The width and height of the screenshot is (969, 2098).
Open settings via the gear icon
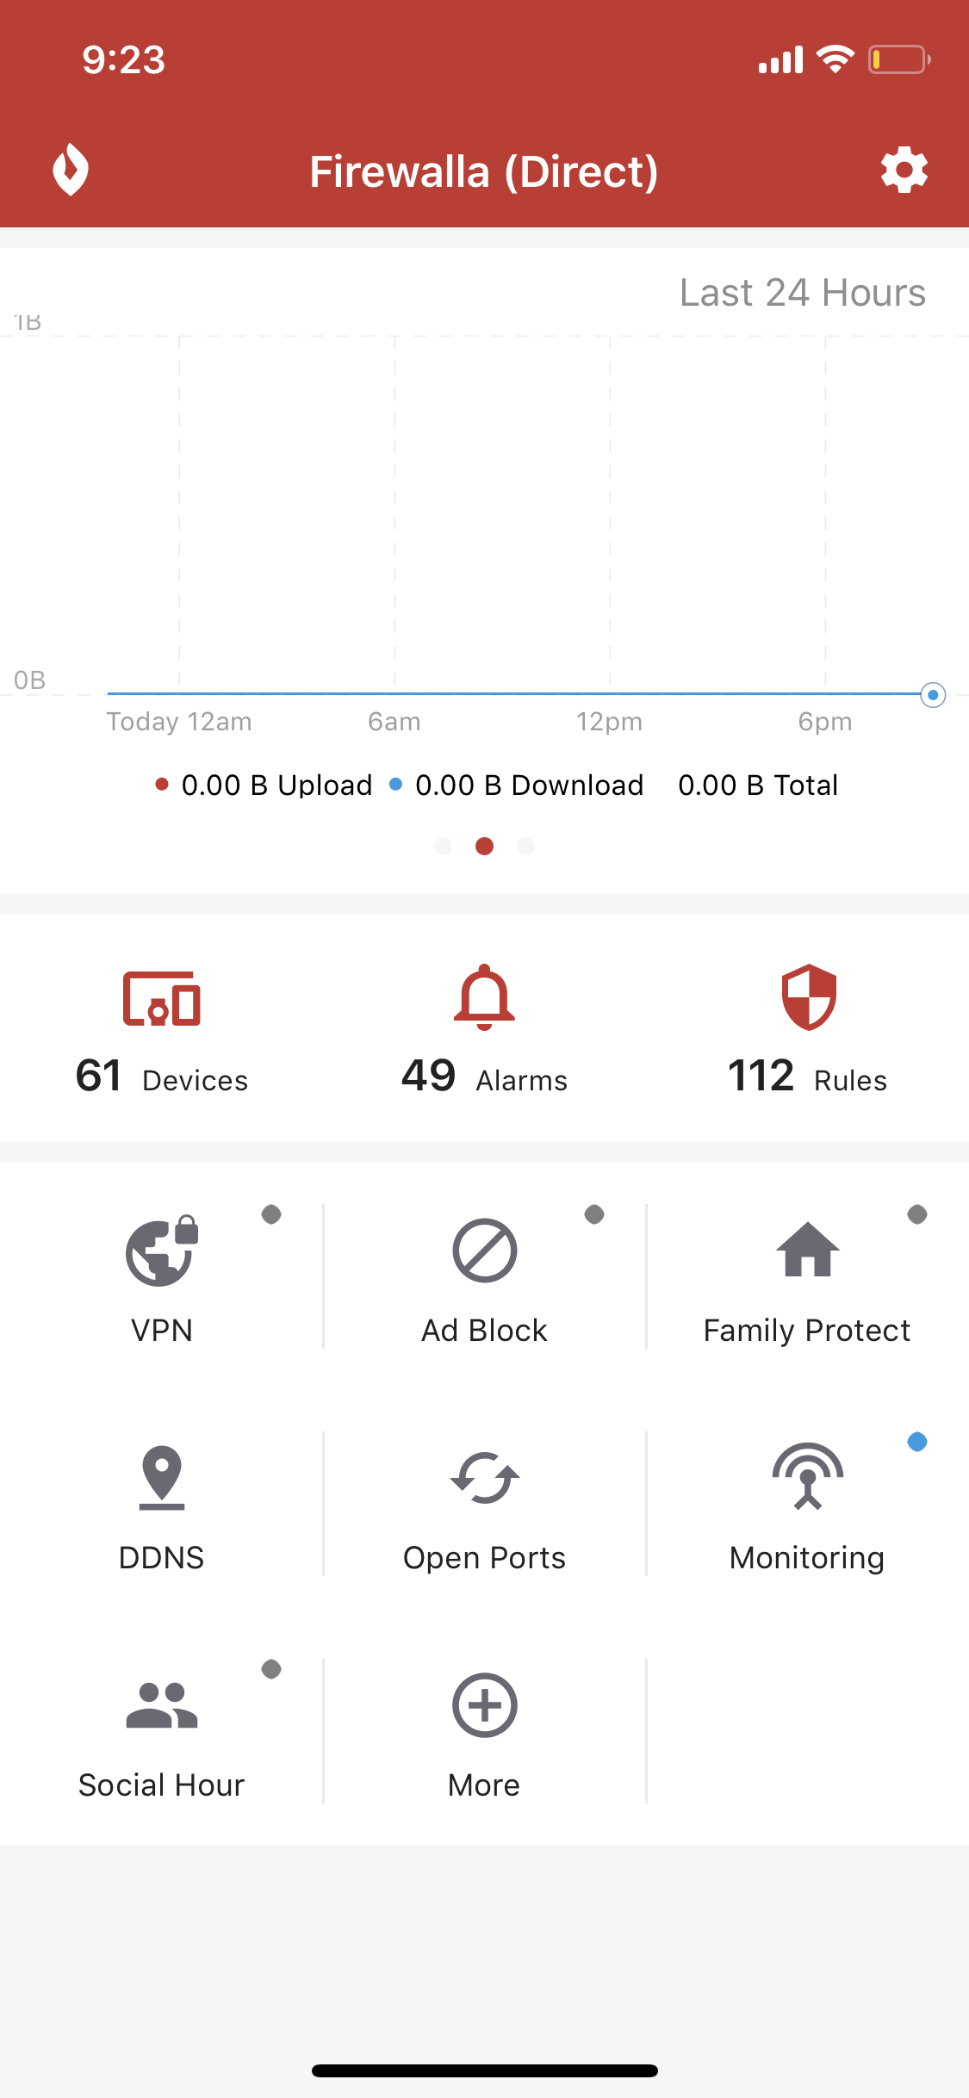coord(904,170)
